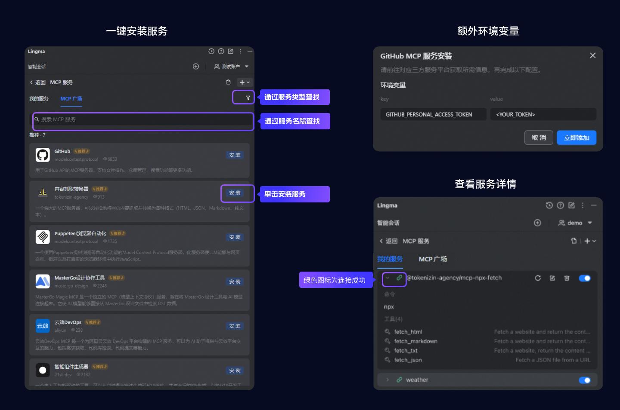Switch to the MCP 广场 tab in right panel
This screenshot has height=410, width=620.
(433, 259)
